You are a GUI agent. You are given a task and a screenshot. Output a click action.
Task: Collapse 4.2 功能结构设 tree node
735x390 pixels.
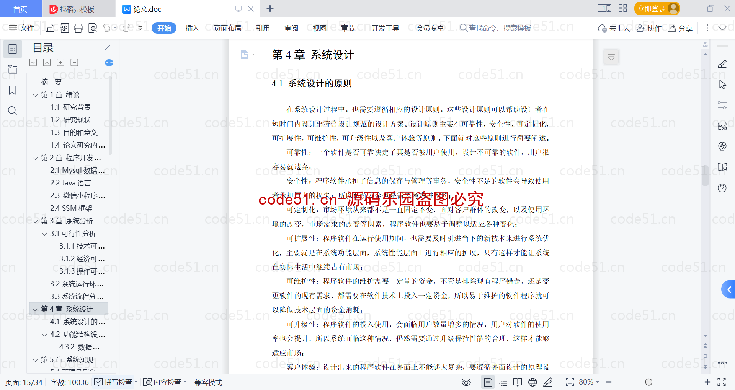[44, 335]
